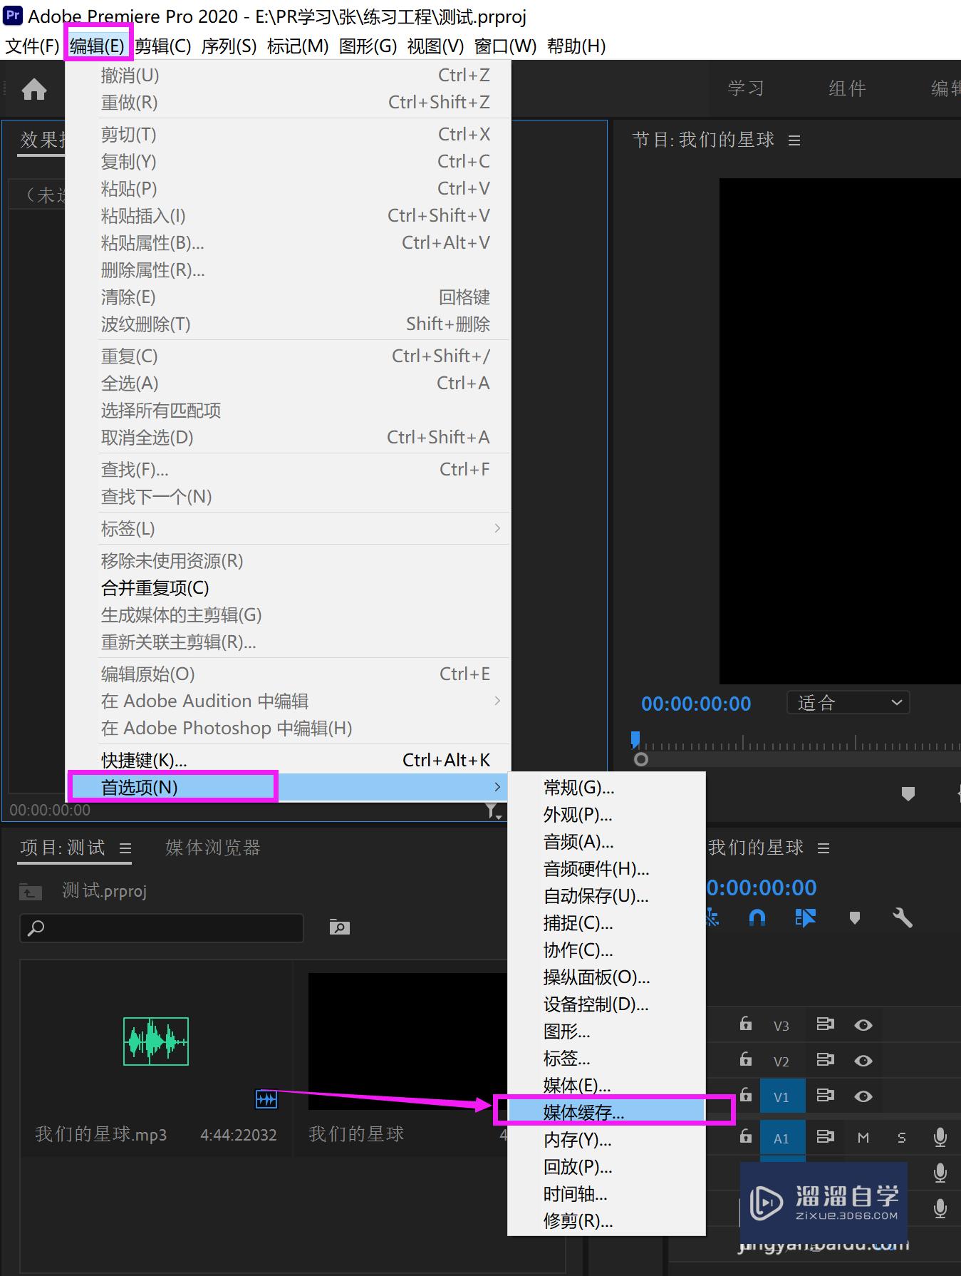Click the parent folder icon beside 测试.prproj
The image size is (961, 1276).
tap(31, 891)
